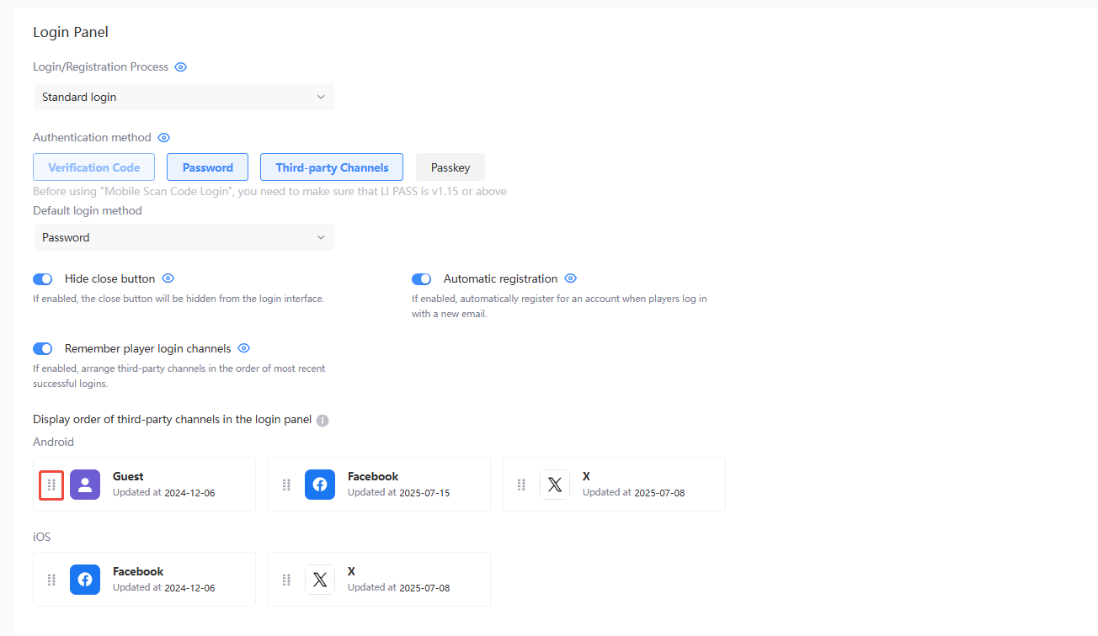Click the eye icon next to Hide close button
The image size is (1098, 636).
click(x=168, y=278)
